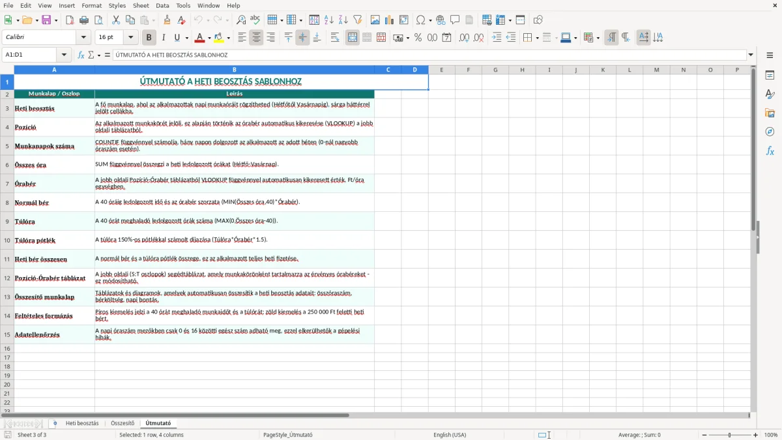Open the Format menu
This screenshot has height=440, width=782.
point(92,5)
